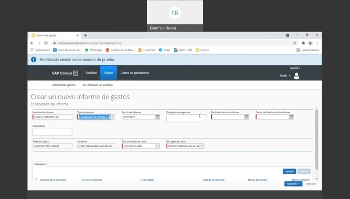Tick the checkbox beside Nombre de la solicitud
The image size is (350, 199).
(x=37, y=179)
